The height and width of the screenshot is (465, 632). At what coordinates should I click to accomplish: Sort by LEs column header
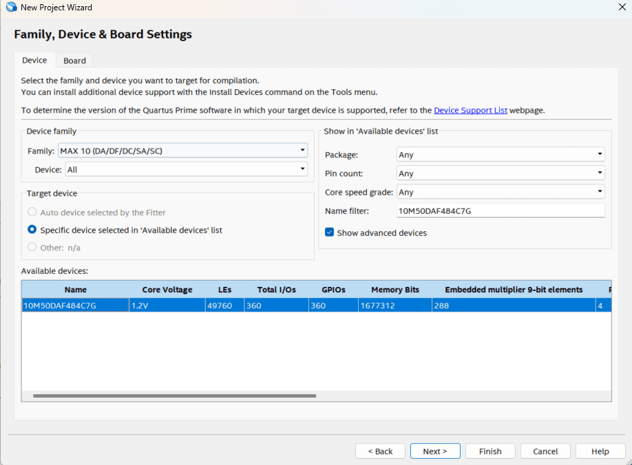pos(224,290)
